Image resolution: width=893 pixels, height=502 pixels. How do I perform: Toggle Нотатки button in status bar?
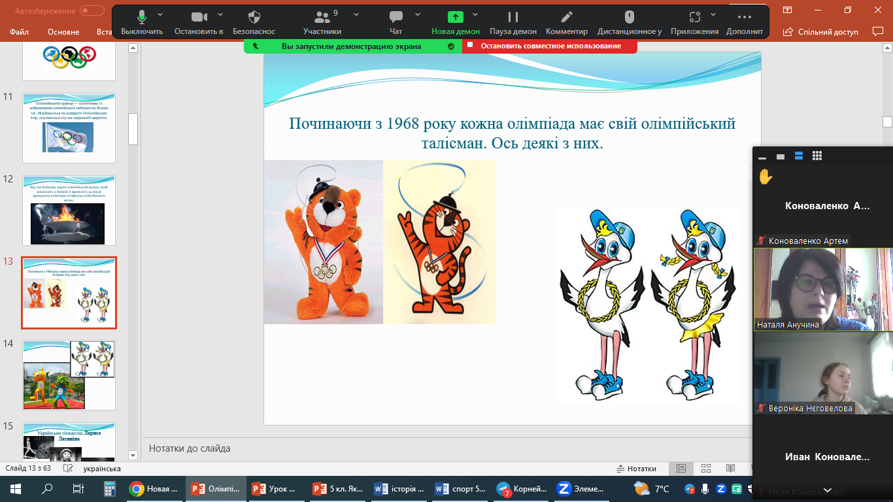coord(636,469)
